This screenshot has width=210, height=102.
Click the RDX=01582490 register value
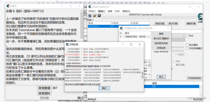coord(73,78)
